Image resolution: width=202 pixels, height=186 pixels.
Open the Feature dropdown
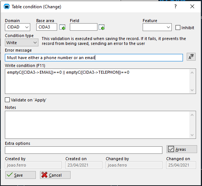click(157, 27)
